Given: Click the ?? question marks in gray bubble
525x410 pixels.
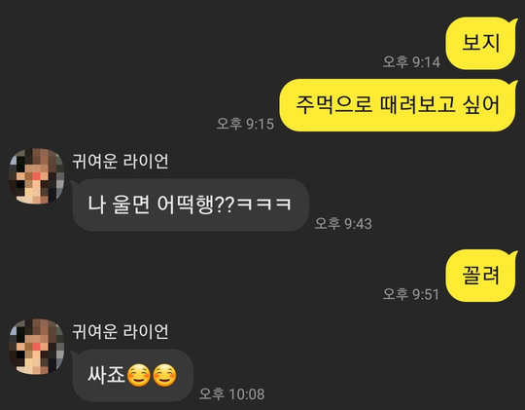Looking at the screenshot, I should pos(224,205).
